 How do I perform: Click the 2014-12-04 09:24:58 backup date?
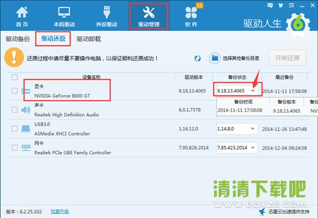pyautogui.click(x=284, y=148)
